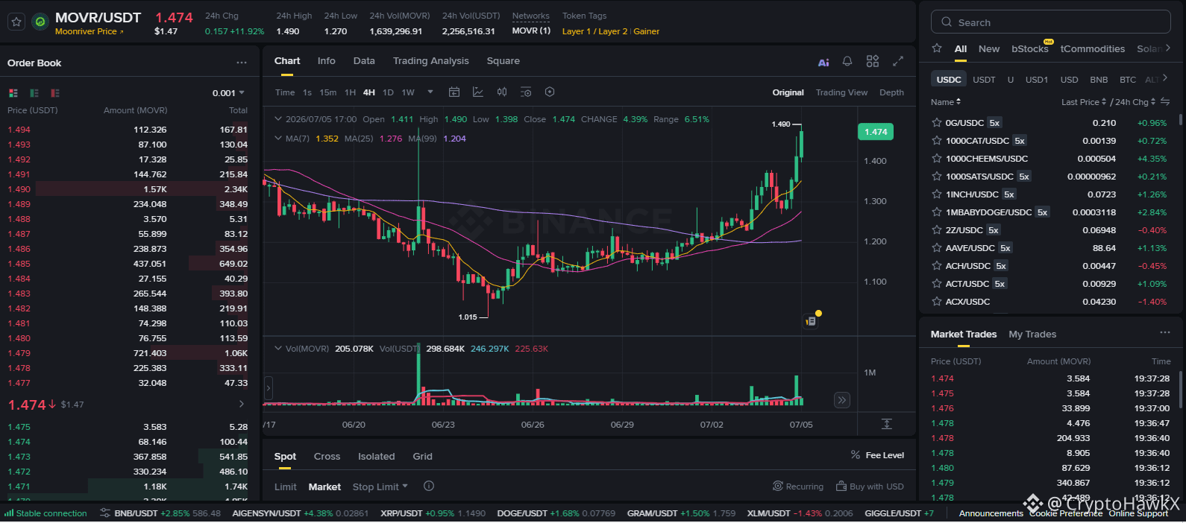Open price alert bell icon
The image size is (1186, 523).
tap(847, 62)
